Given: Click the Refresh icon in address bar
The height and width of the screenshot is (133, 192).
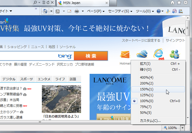Looking at the screenshot, I should 48,2.
